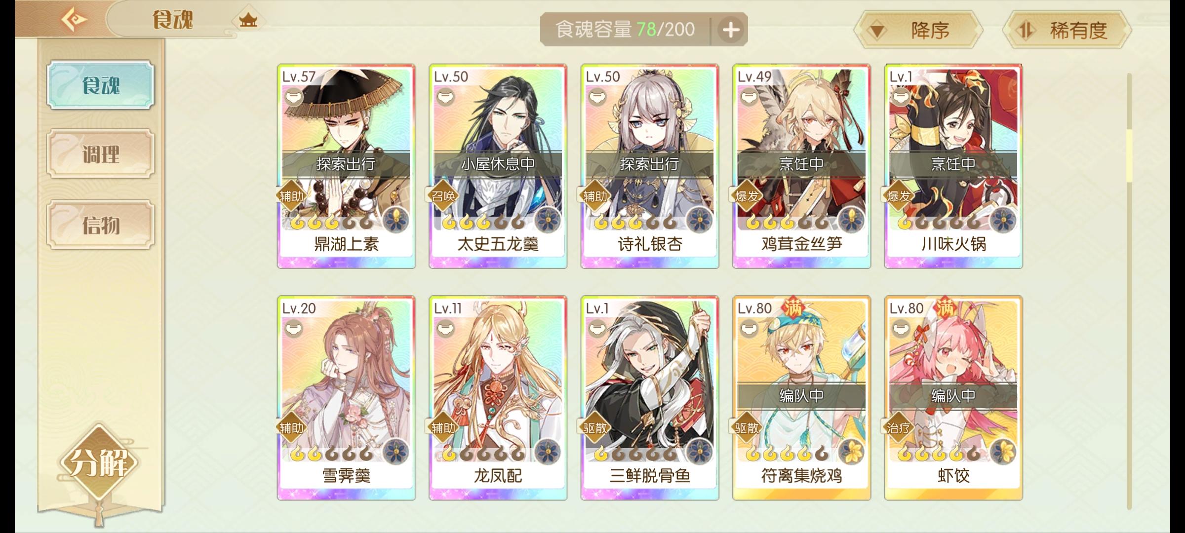The width and height of the screenshot is (1185, 533).
Task: Switch to the 信物 tab
Action: coord(101,225)
